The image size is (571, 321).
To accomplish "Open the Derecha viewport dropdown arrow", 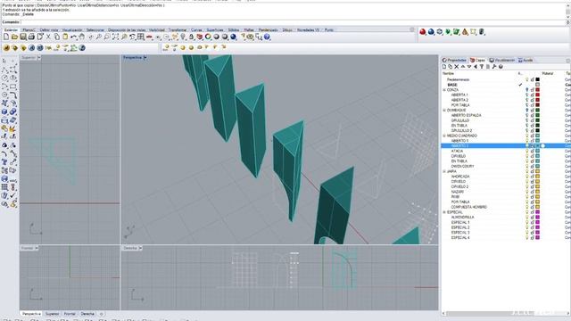I will coord(140,248).
